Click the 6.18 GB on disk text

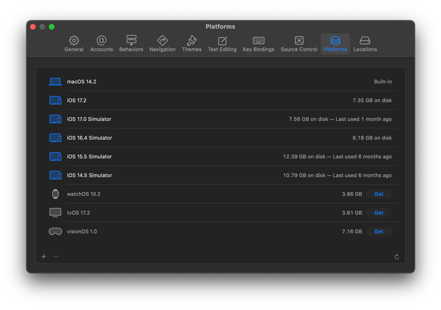pos(372,138)
